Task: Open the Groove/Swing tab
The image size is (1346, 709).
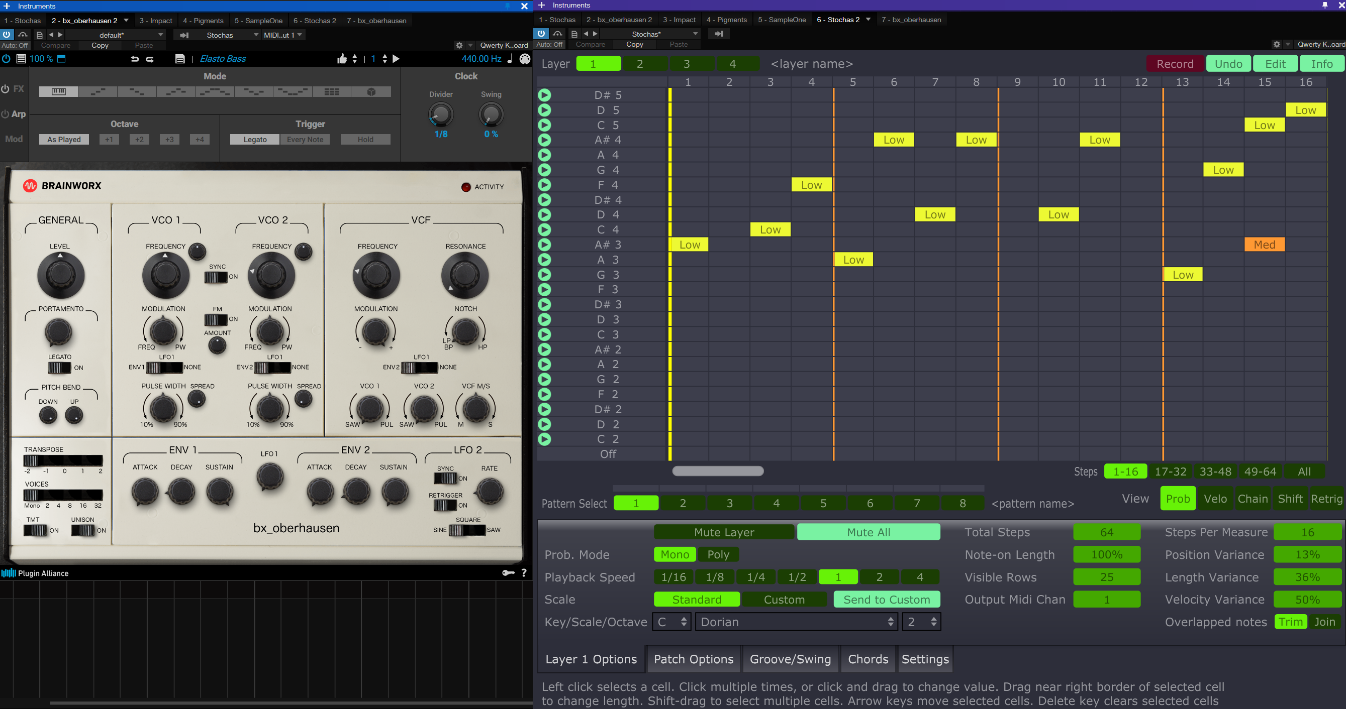Action: click(790, 659)
